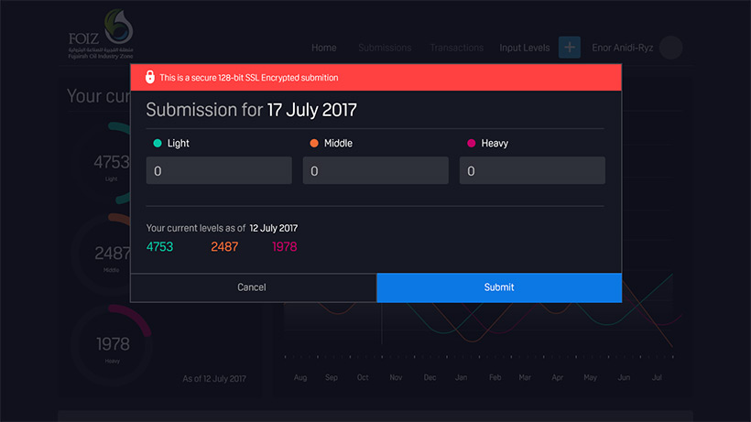Click the SSL encrypted submission banner text
The width and height of the screenshot is (751, 422).
click(249, 78)
